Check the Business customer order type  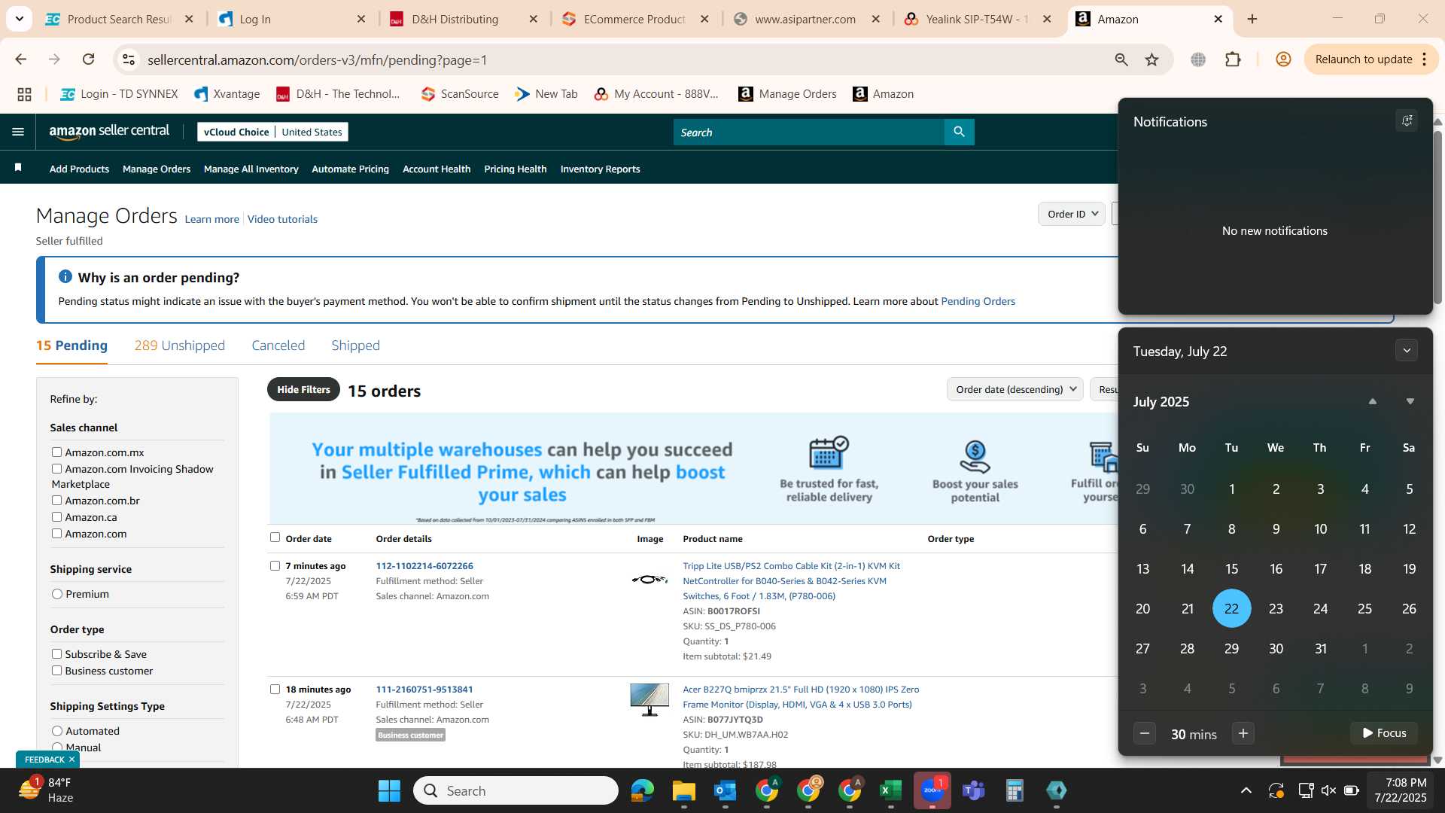pos(56,670)
